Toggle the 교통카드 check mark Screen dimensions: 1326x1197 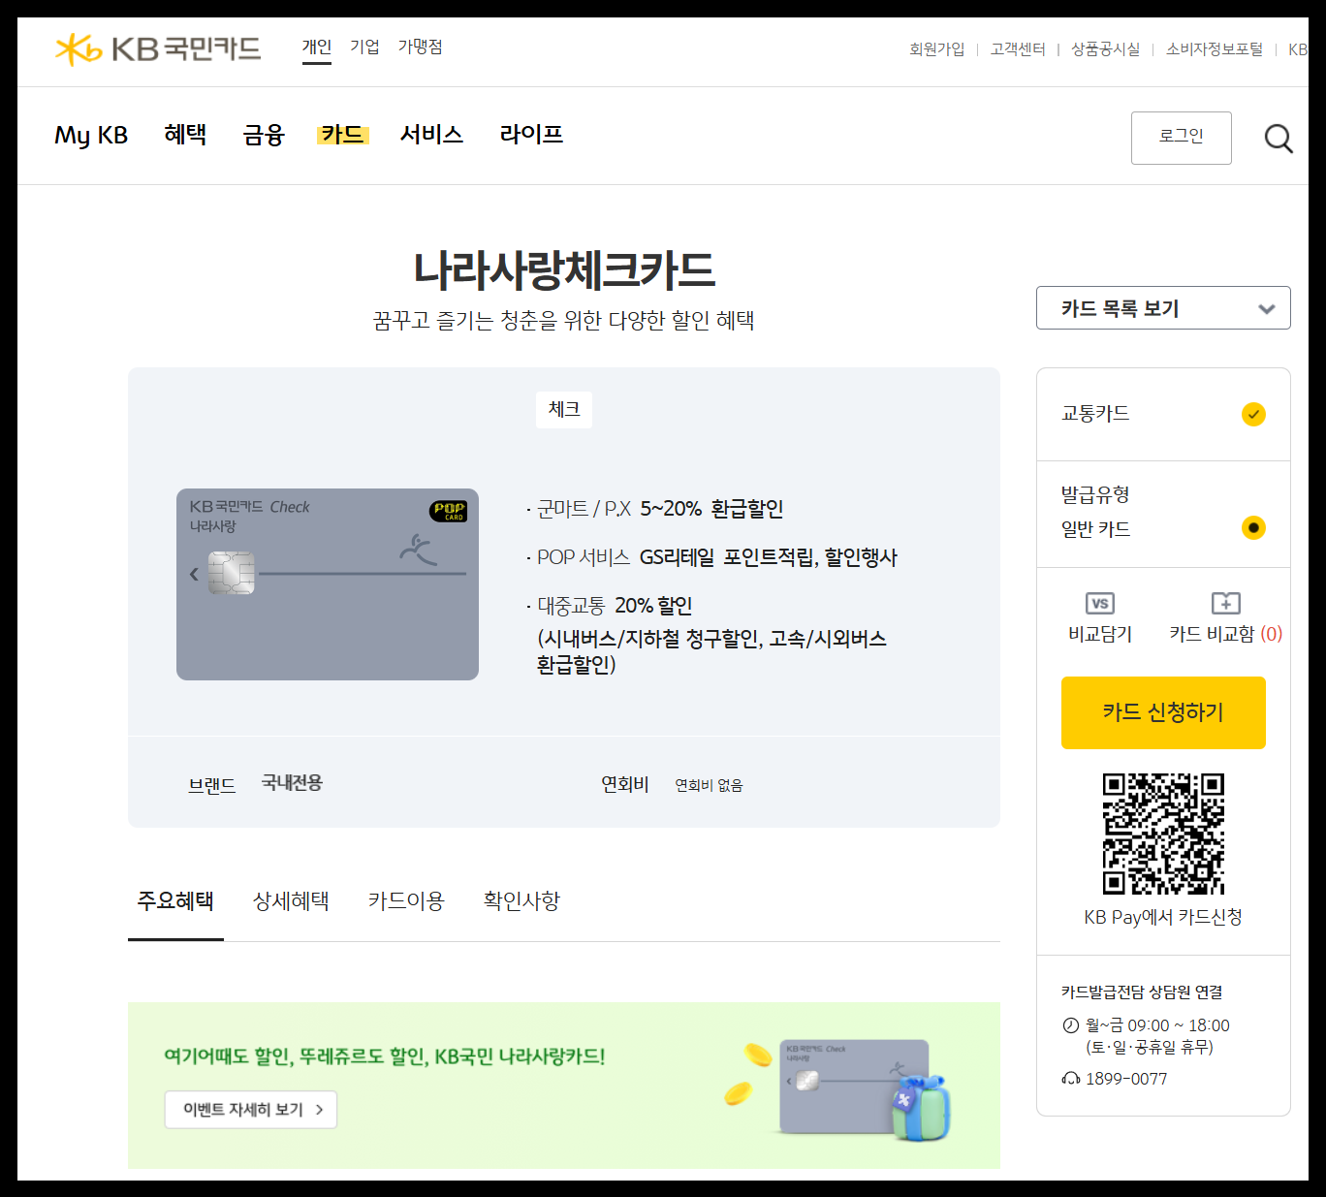(x=1253, y=415)
